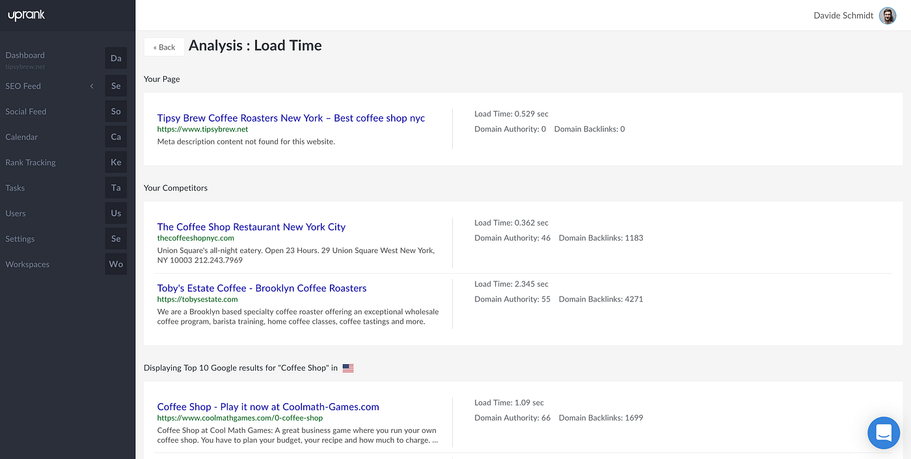Click the 'Ca' Calendar sidebar badge

pos(116,137)
